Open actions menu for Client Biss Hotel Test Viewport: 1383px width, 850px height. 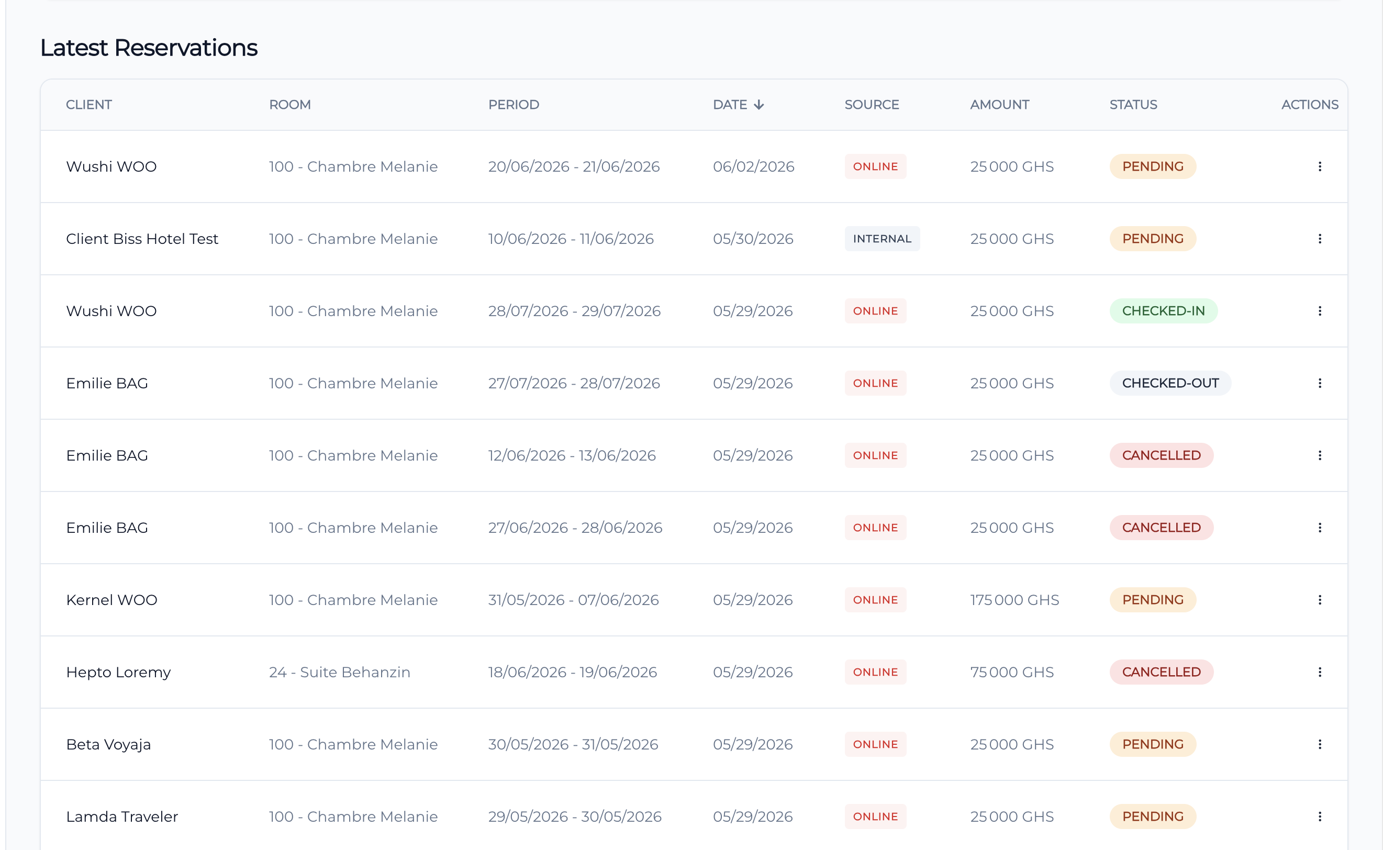1320,239
